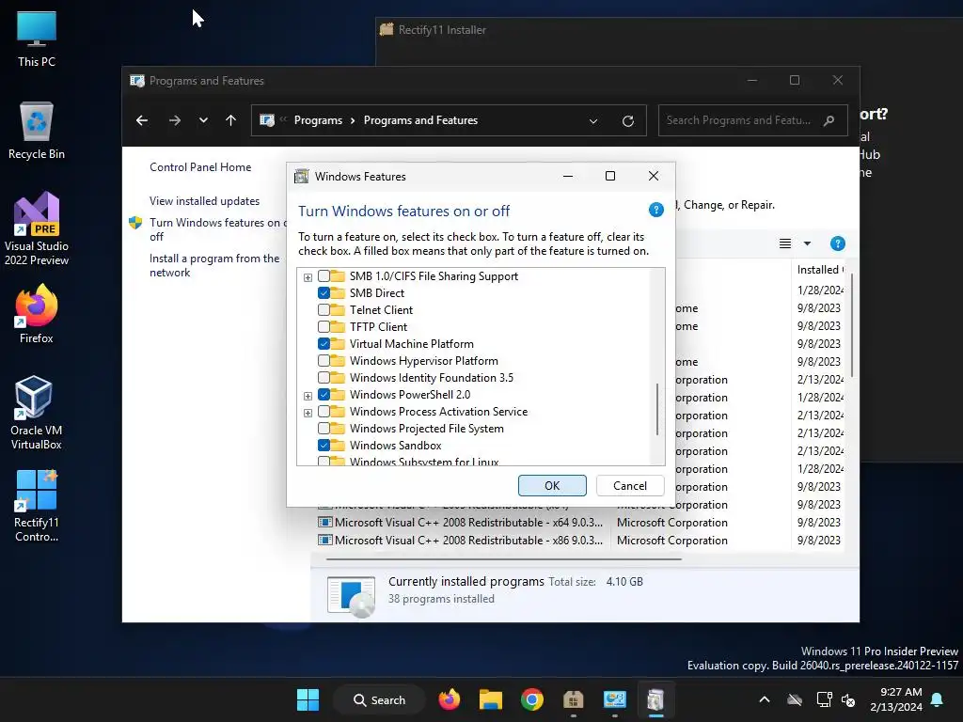Image resolution: width=963 pixels, height=722 pixels.
Task: Go up one level with the Up arrow
Action: click(x=231, y=120)
